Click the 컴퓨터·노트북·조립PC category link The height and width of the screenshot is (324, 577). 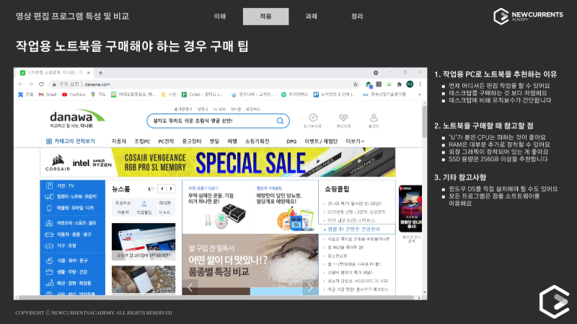pos(78,196)
